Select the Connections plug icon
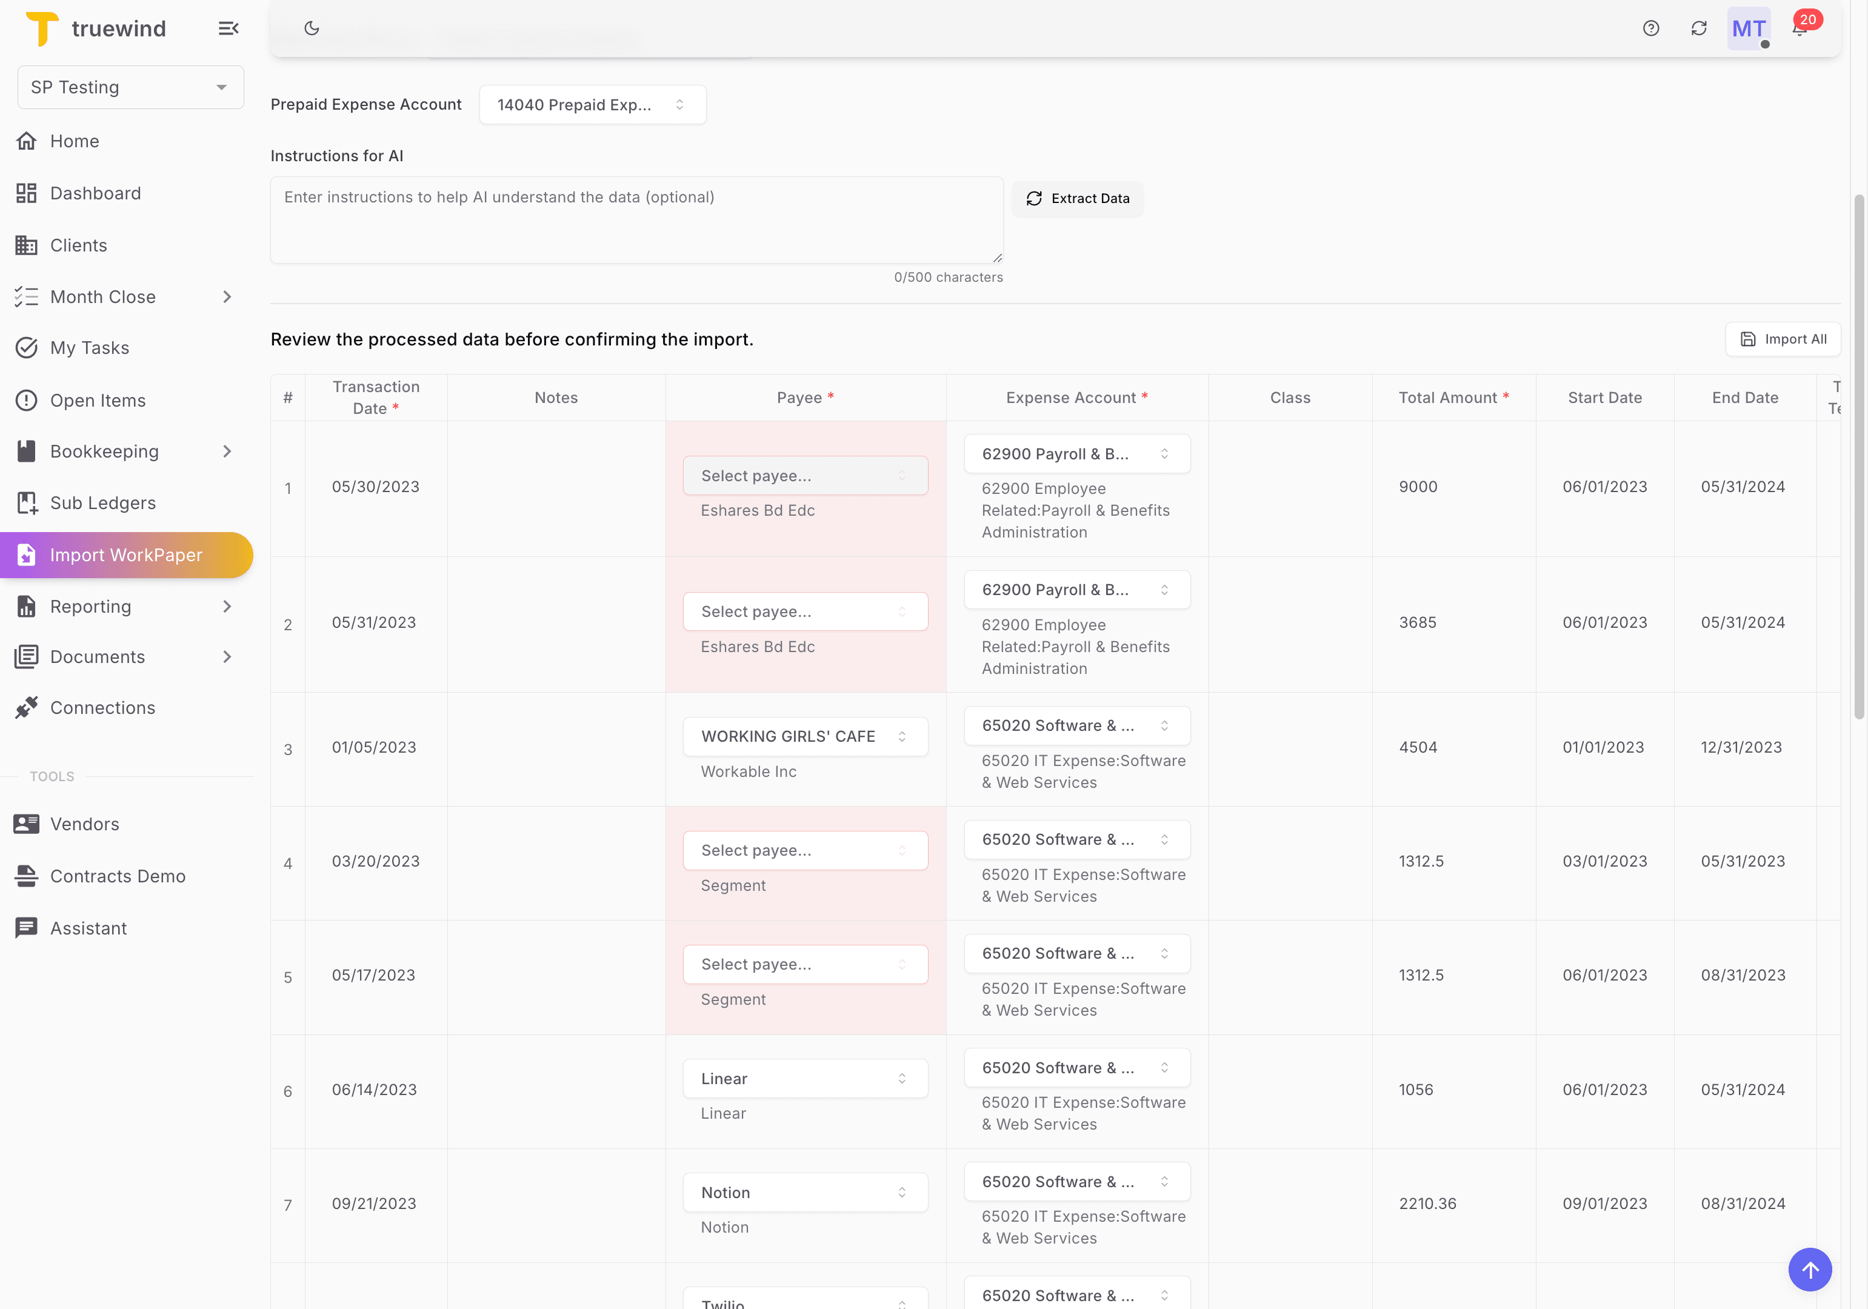The height and width of the screenshot is (1309, 1868). point(27,707)
